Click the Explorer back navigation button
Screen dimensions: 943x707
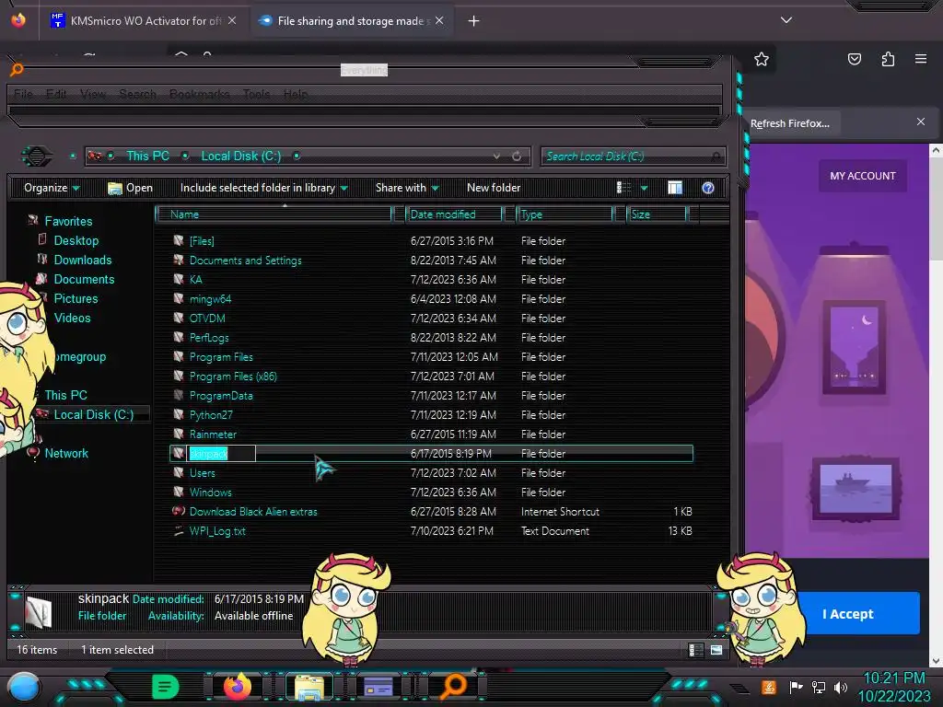[x=37, y=156]
